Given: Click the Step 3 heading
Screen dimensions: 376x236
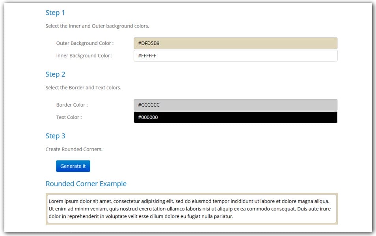Looking at the screenshot, I should (55, 136).
